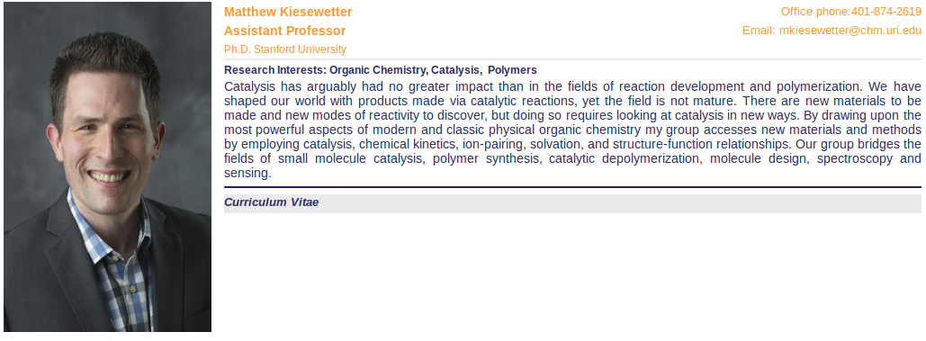This screenshot has width=926, height=341.
Task: Click the Research Interests label
Action: (275, 70)
